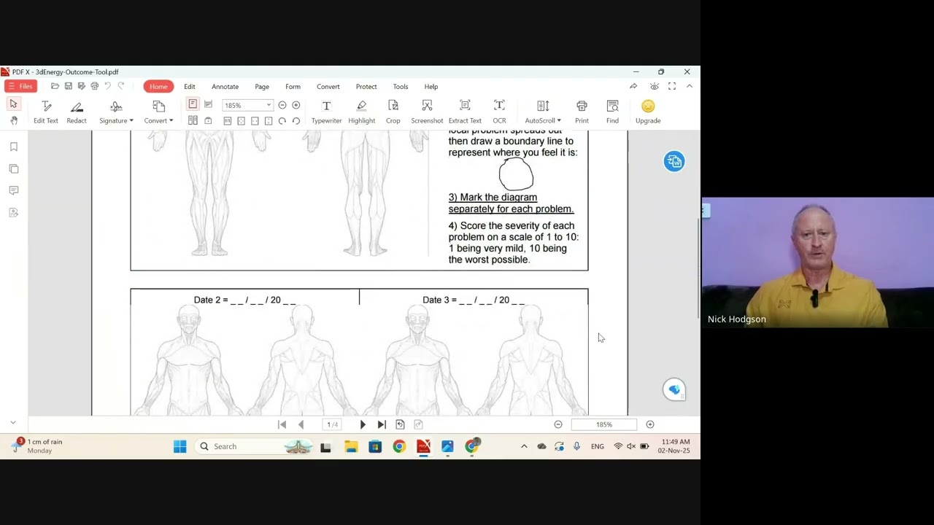Toggle two-page view mode
Viewport: 934px width, 525px height.
(193, 120)
